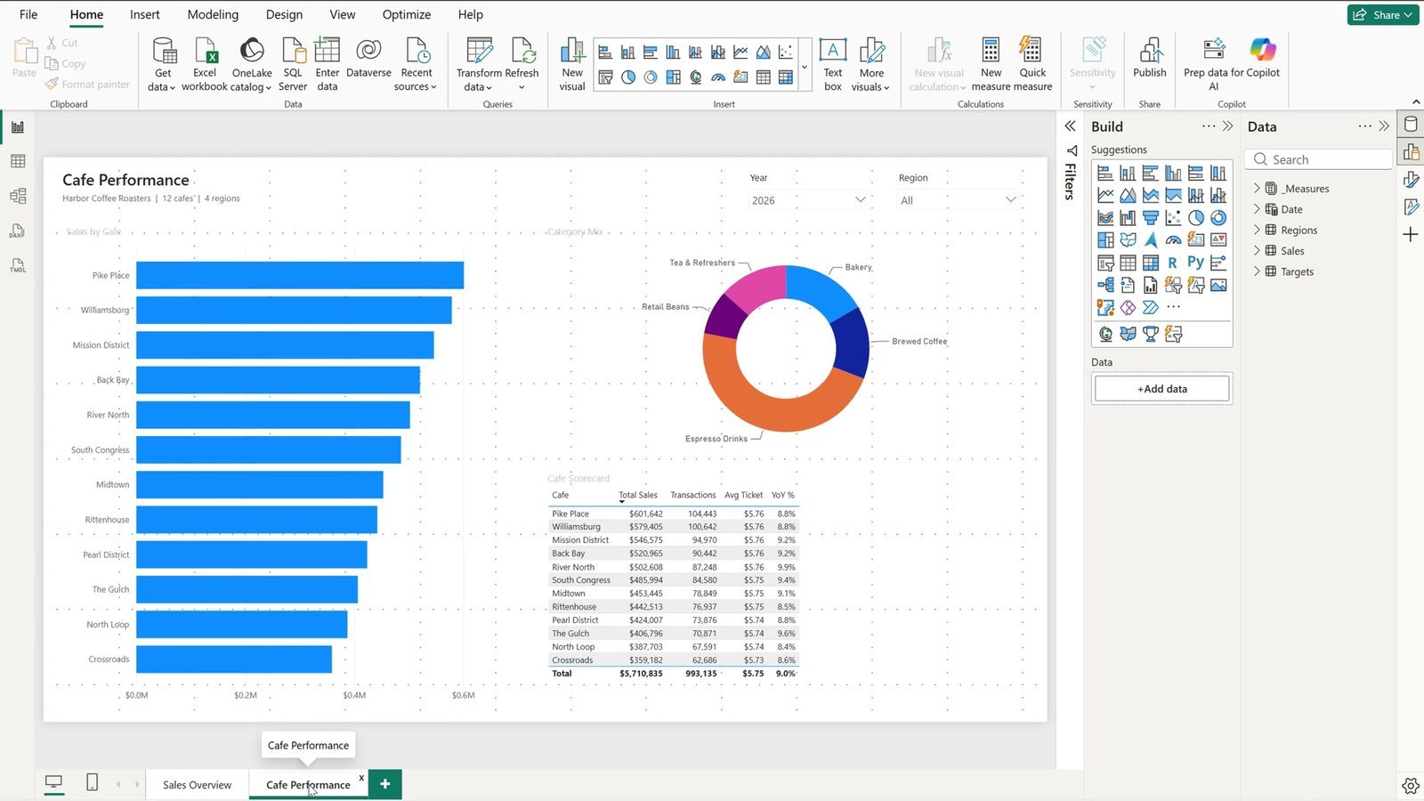Select the decomposition tree visual
The height and width of the screenshot is (801, 1424).
(x=1105, y=285)
